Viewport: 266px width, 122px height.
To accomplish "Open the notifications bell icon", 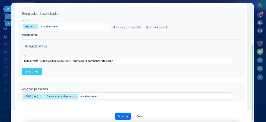I will click(260, 15).
